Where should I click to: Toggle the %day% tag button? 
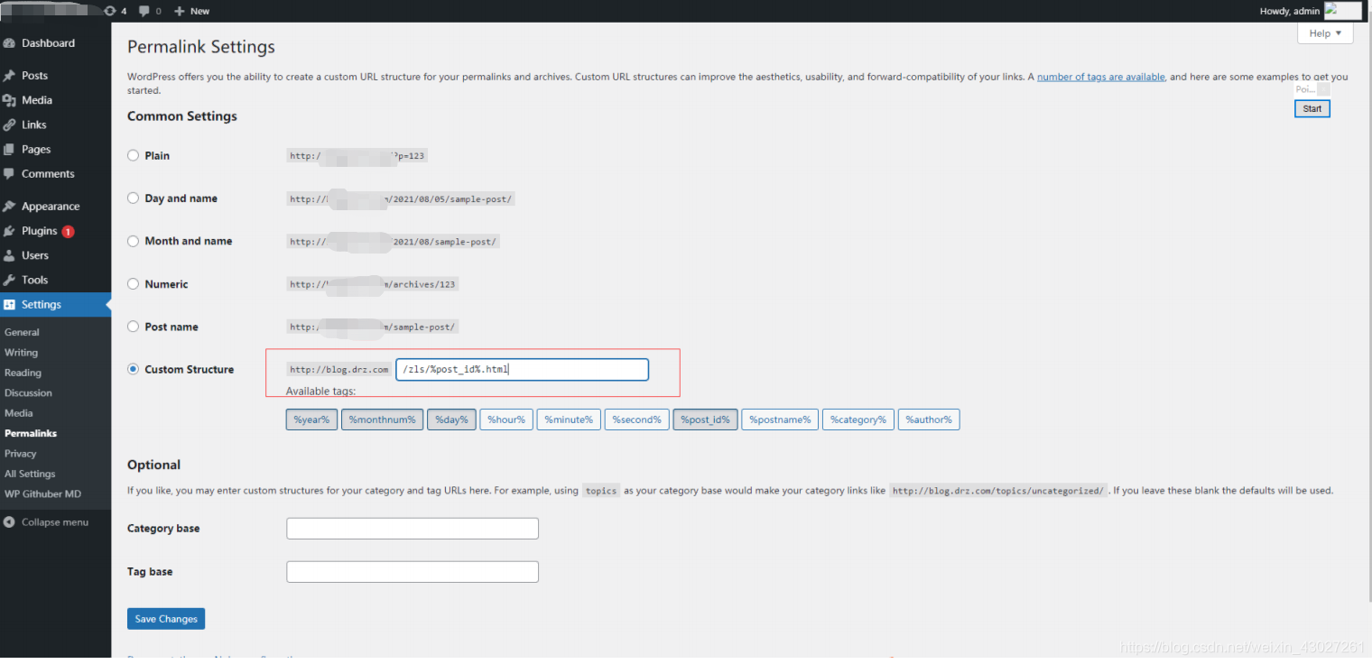(x=451, y=420)
